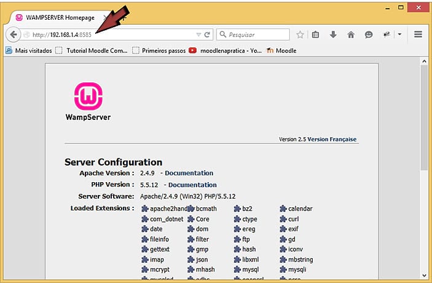Click the gettext extension name
The width and height of the screenshot is (432, 283).
coord(160,249)
